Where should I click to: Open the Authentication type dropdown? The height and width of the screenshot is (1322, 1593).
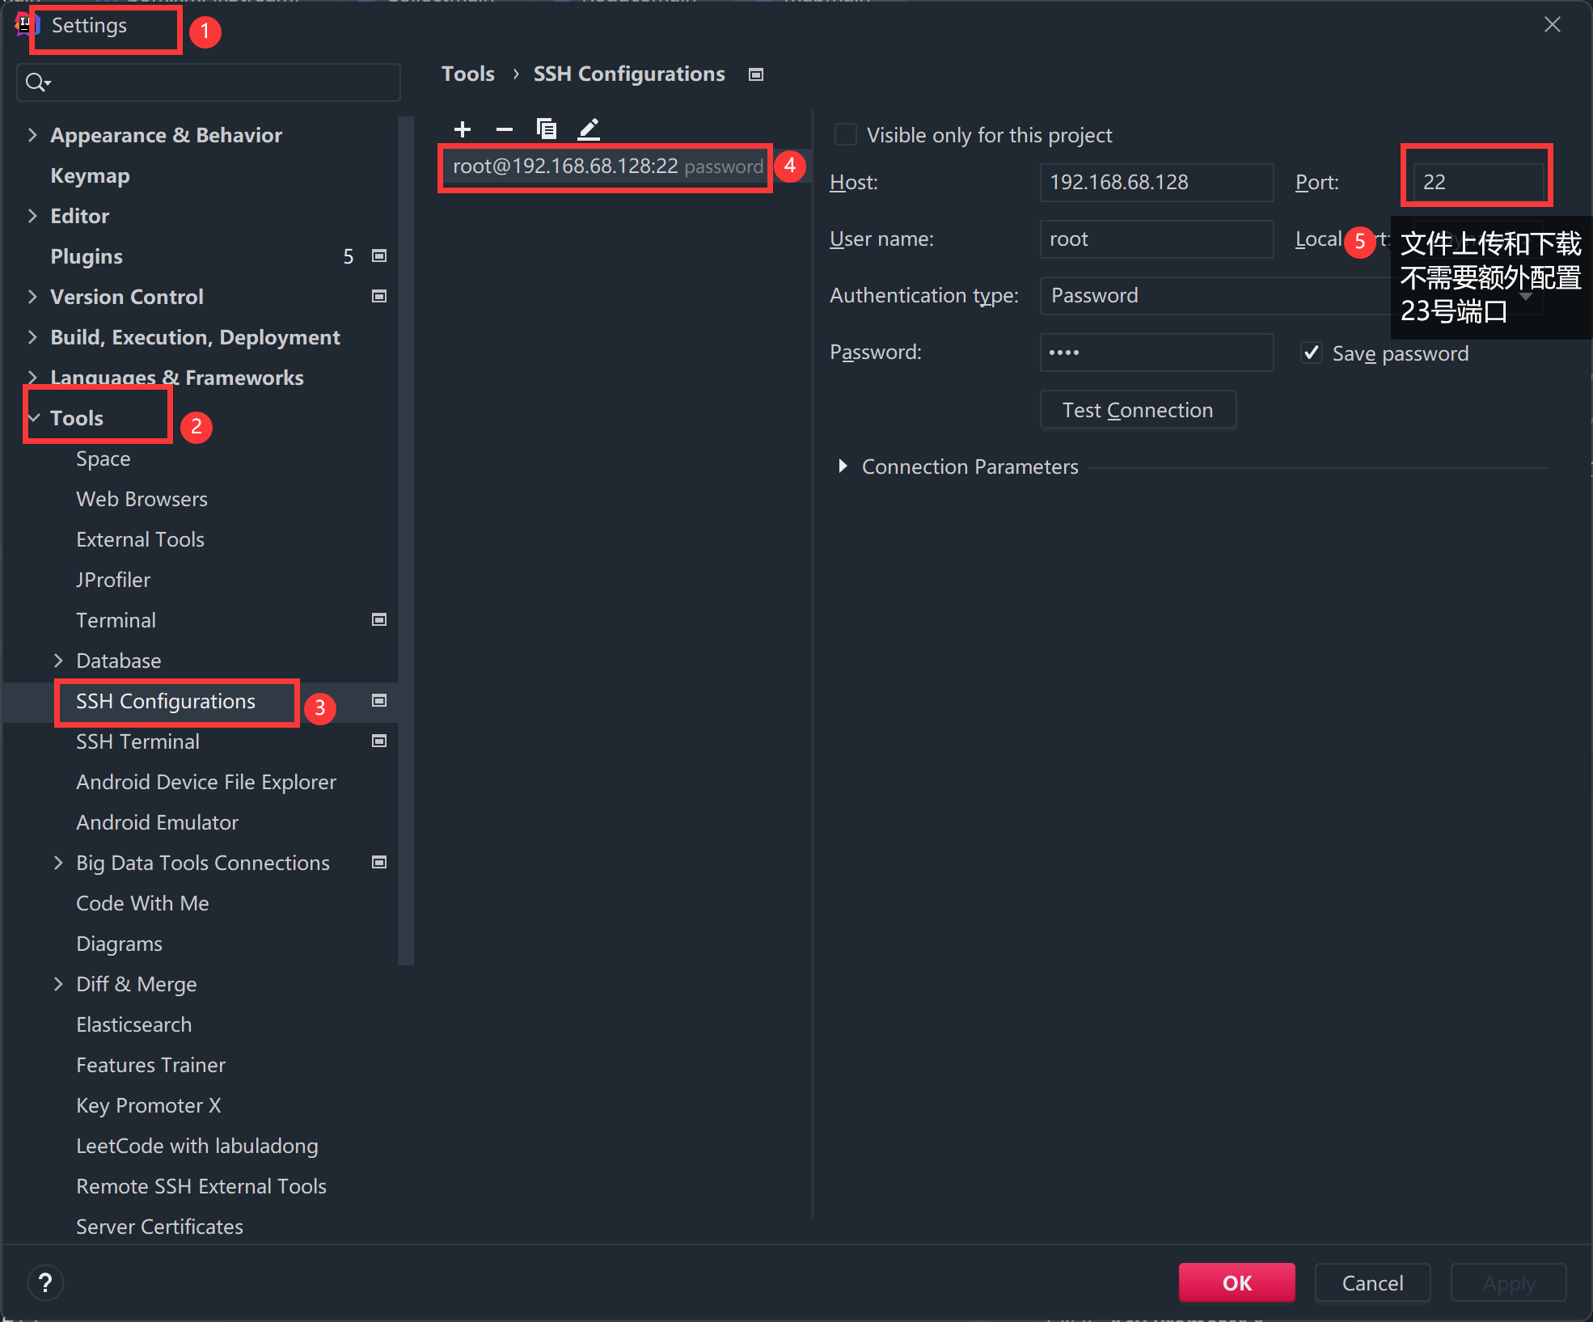coord(1213,296)
